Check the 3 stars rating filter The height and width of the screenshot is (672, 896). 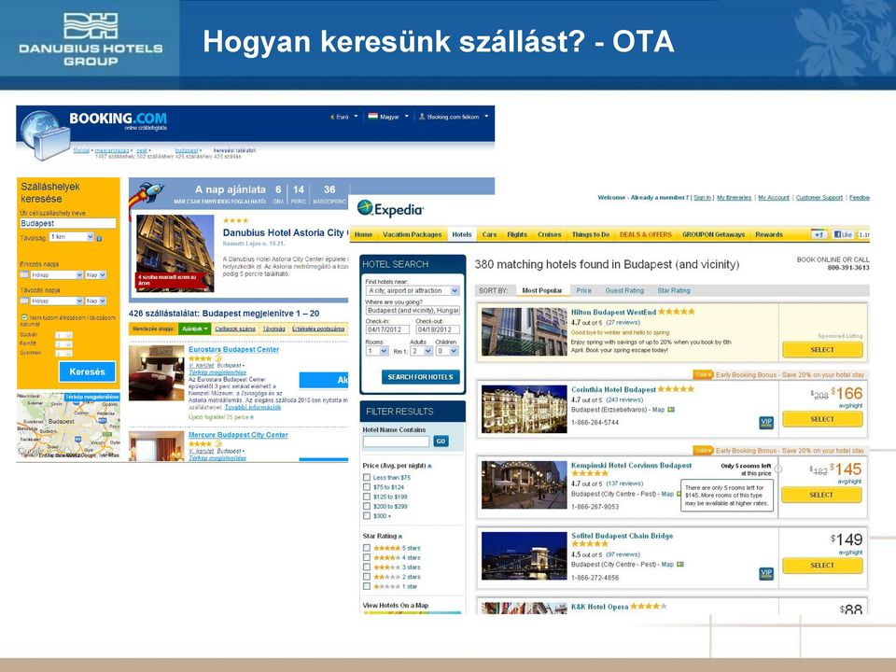pyautogui.click(x=367, y=567)
